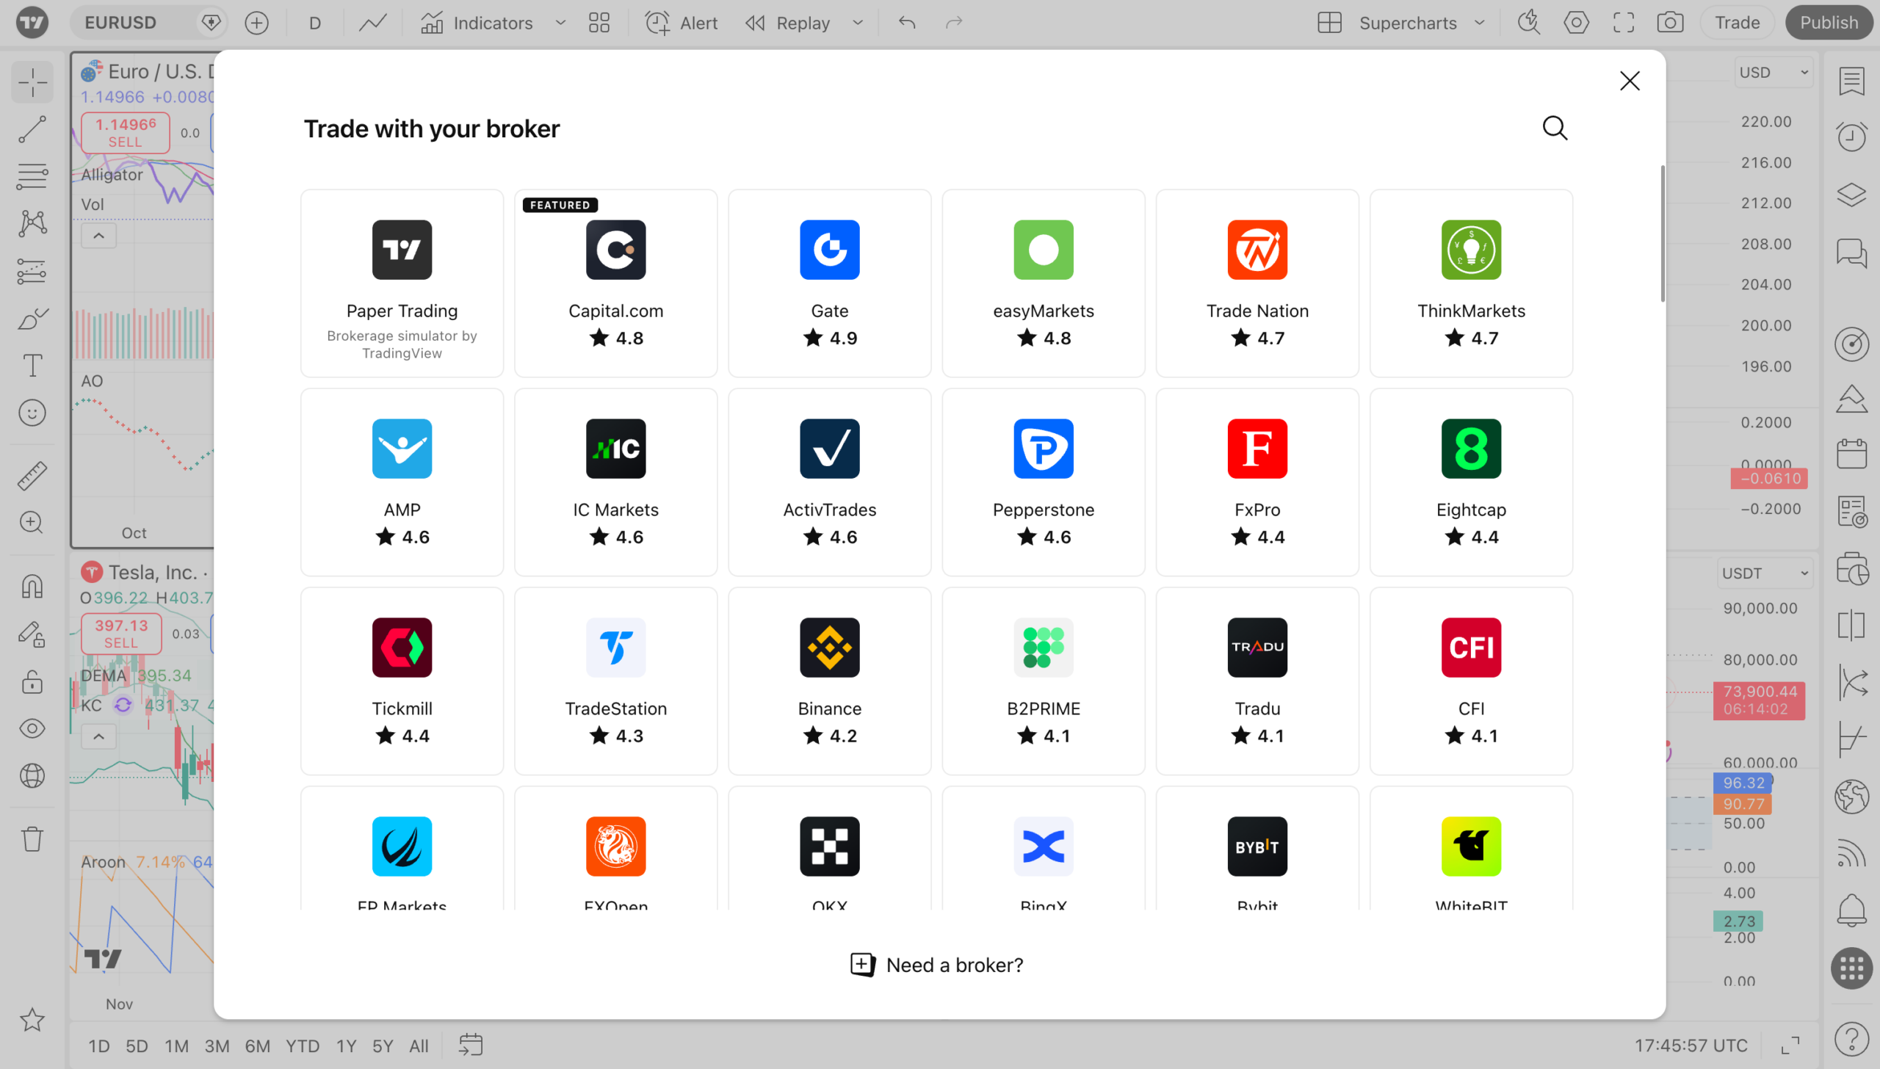This screenshot has width=1880, height=1069.
Task: Open the FXOpen broker logo
Action: (615, 846)
